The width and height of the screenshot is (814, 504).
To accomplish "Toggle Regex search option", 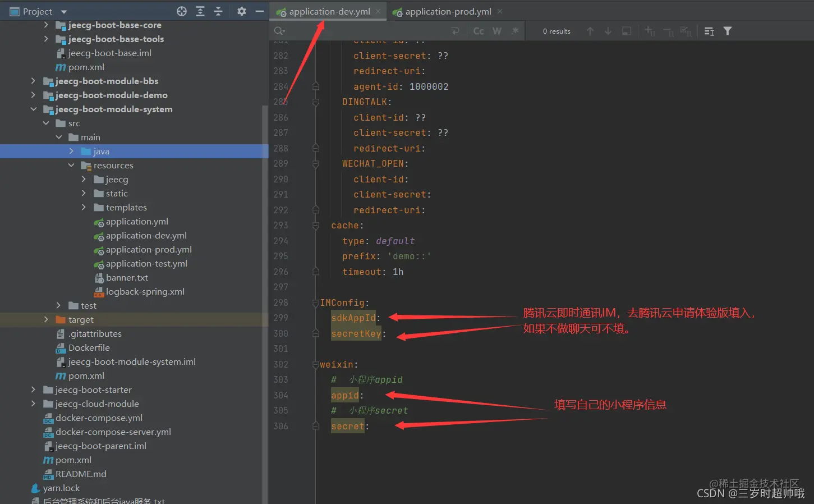I will click(515, 31).
